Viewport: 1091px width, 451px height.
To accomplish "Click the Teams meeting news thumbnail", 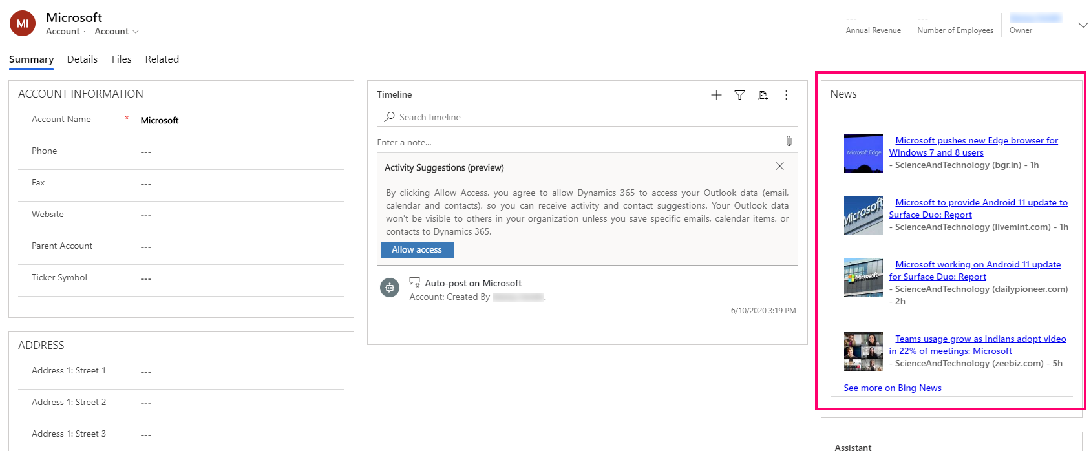I will click(863, 351).
